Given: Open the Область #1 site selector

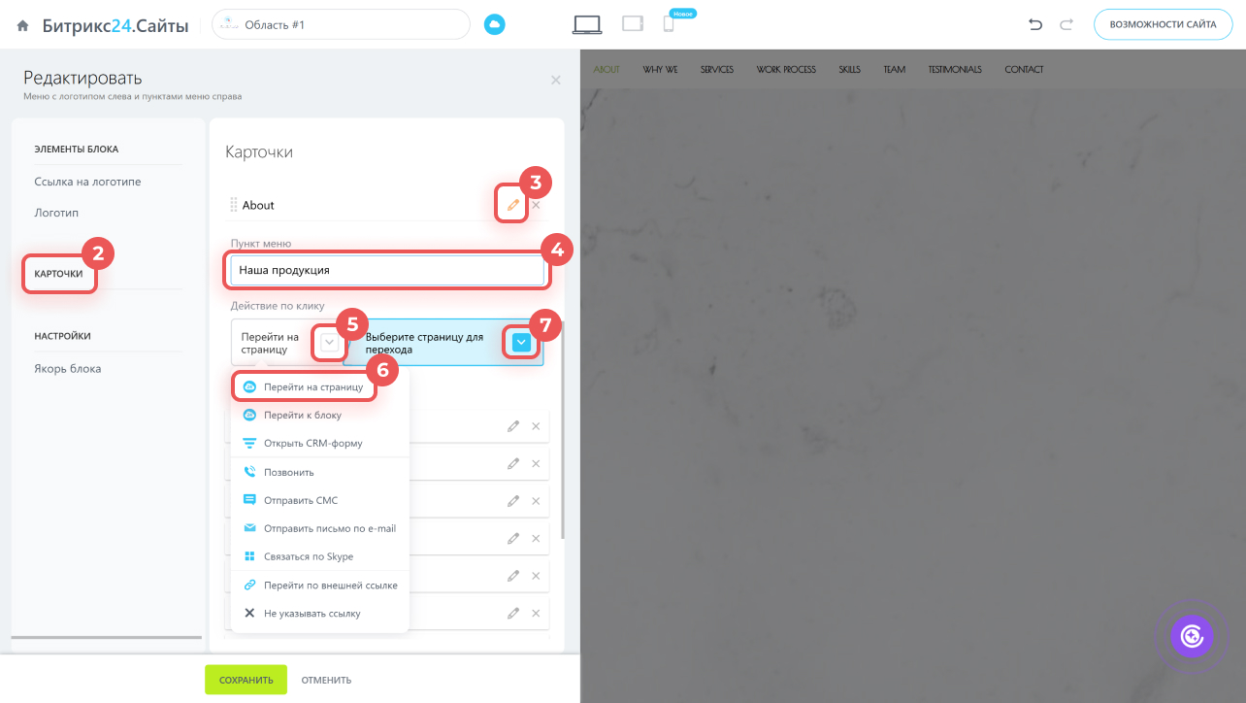Looking at the screenshot, I should pyautogui.click(x=341, y=24).
